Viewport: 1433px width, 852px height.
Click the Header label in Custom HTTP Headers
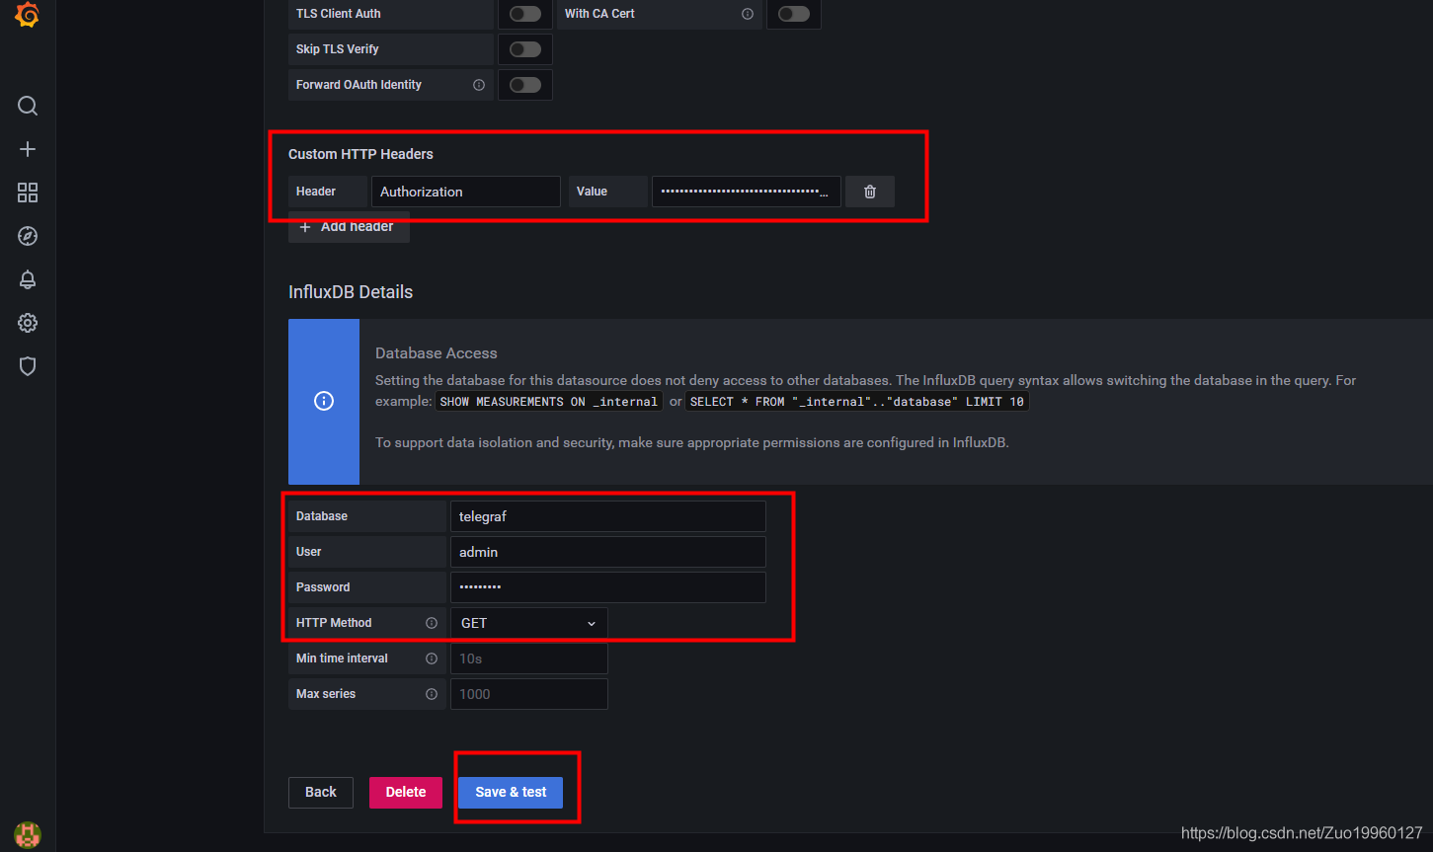pos(316,192)
